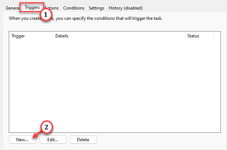Select the Triggers tab
The image size is (227, 150).
pyautogui.click(x=32, y=7)
